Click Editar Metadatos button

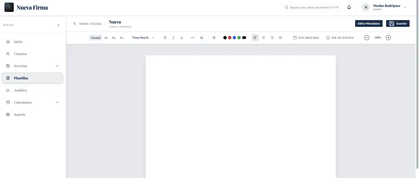tap(369, 23)
